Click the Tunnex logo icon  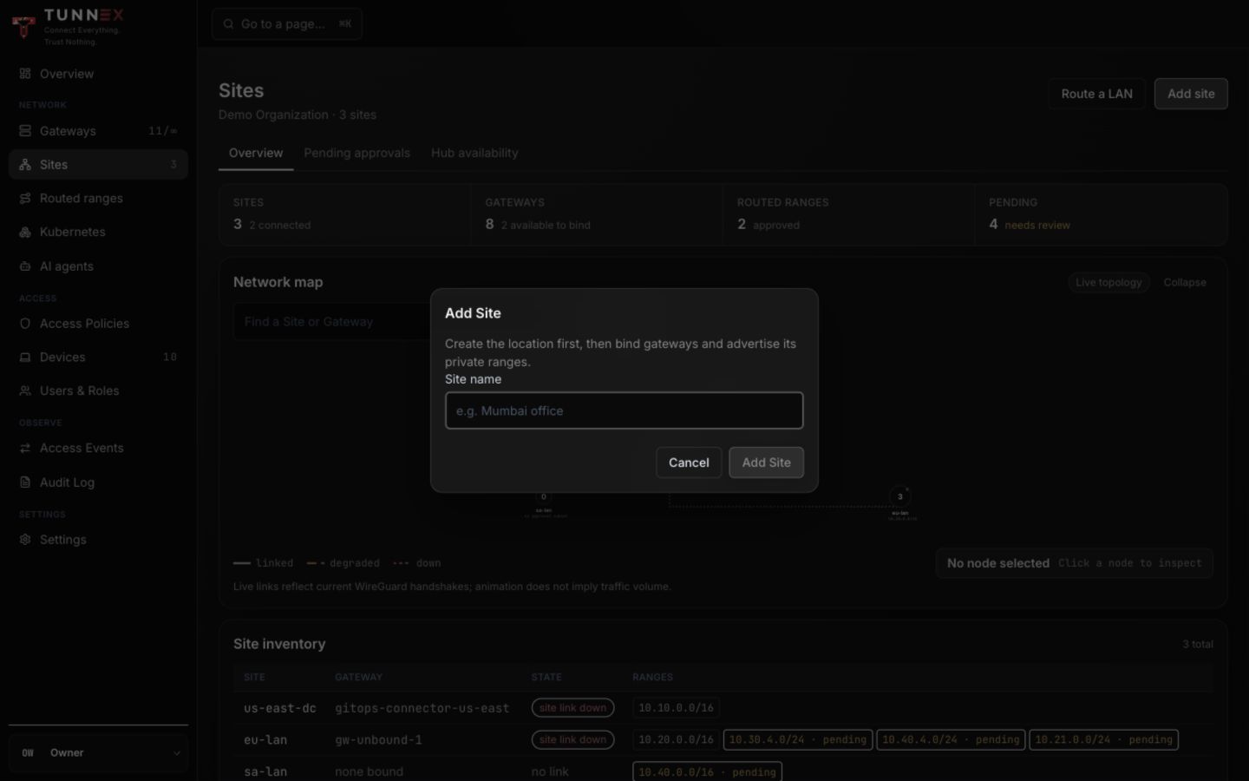click(x=23, y=26)
